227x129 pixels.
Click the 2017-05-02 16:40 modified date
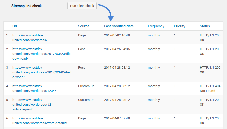click(x=117, y=35)
